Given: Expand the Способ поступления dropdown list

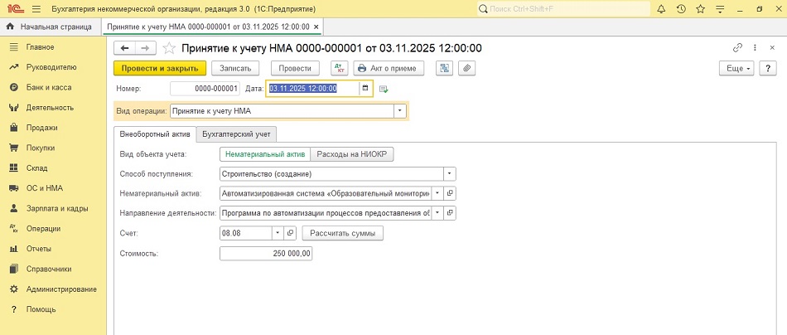Looking at the screenshot, I should pos(450,174).
